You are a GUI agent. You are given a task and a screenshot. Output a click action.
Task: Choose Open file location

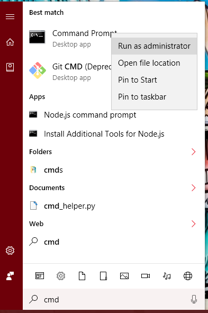(x=154, y=63)
